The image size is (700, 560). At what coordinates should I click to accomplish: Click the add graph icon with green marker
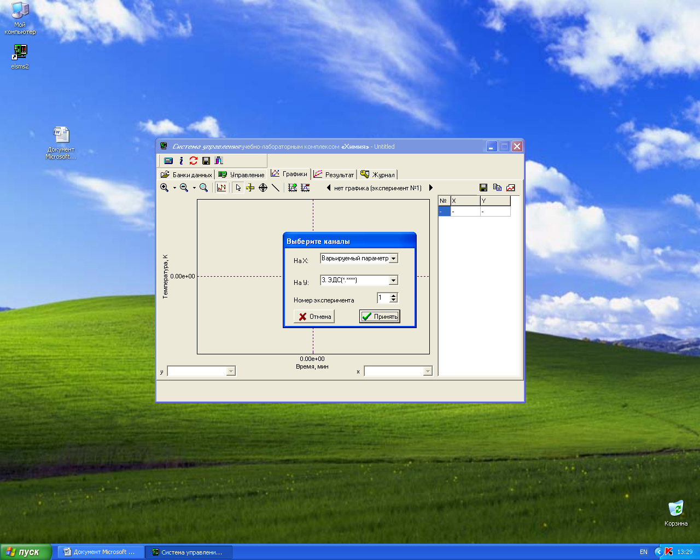(x=293, y=188)
